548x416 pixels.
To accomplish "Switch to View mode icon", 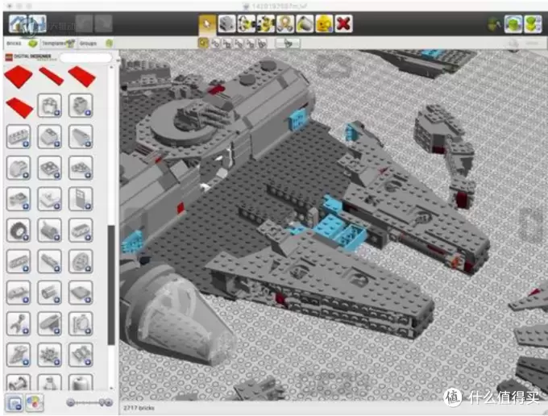I will click(x=513, y=24).
